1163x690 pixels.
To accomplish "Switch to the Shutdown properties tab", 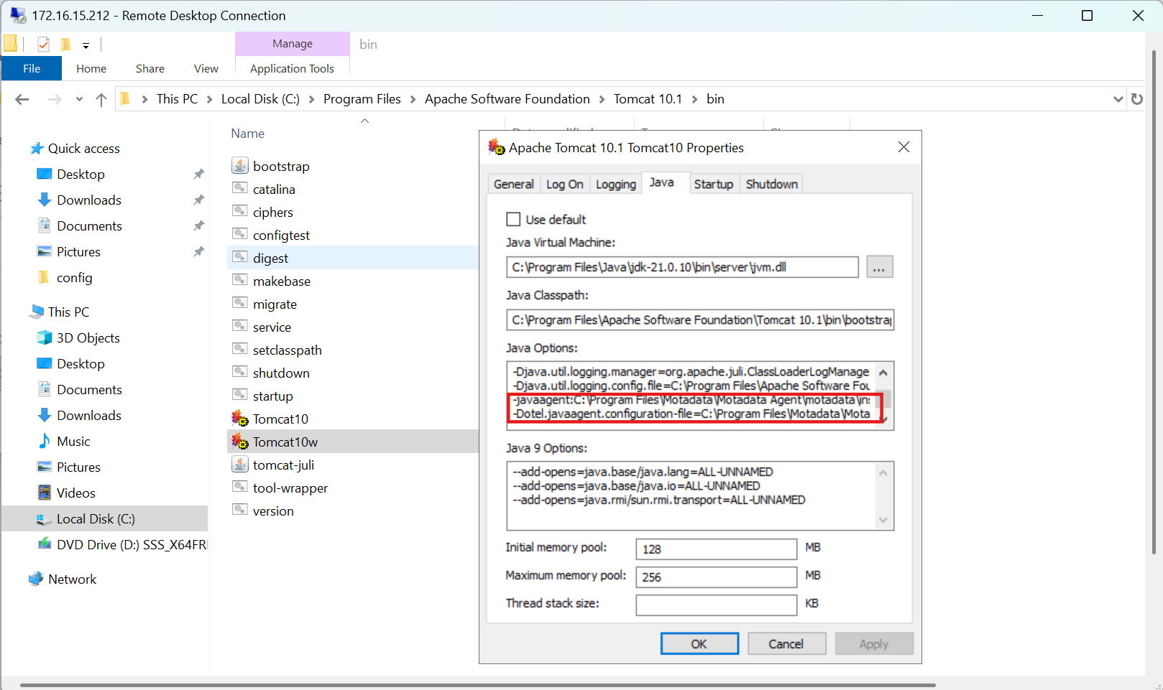I will tap(771, 184).
